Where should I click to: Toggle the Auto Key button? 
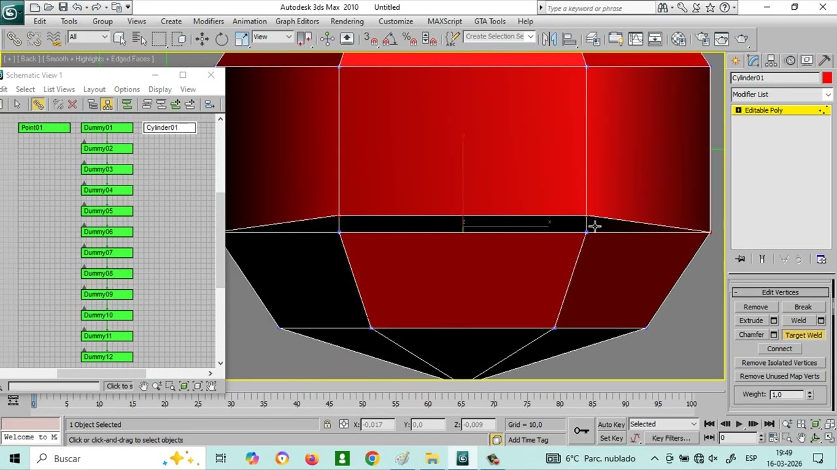pos(611,424)
